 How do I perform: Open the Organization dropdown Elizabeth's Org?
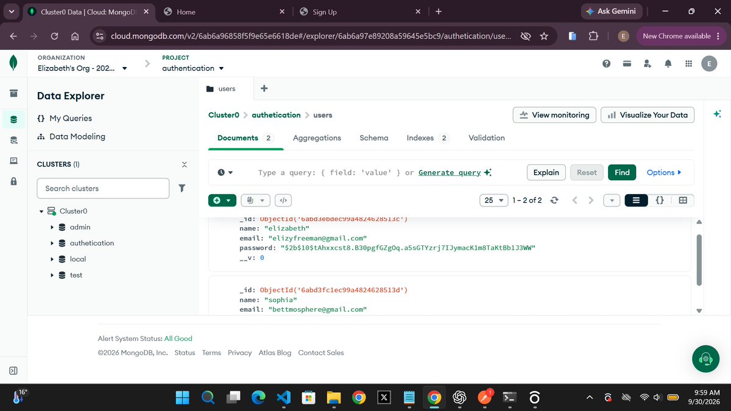point(82,68)
